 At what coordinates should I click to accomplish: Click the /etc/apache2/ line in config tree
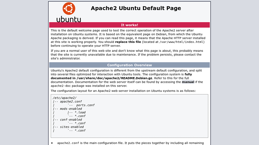click(64, 98)
